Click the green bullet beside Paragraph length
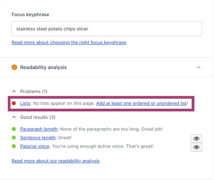This screenshot has width=214, height=180. point(14,129)
